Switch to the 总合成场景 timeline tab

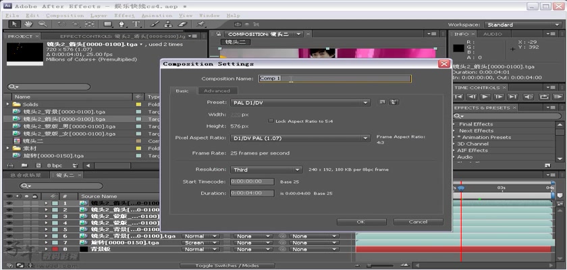[25, 175]
